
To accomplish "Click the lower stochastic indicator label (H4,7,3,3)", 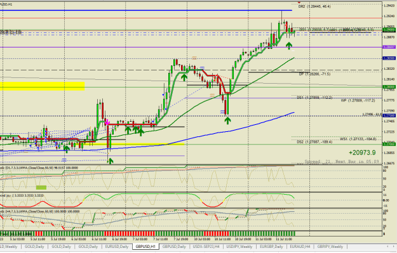I will click(x=39, y=211).
